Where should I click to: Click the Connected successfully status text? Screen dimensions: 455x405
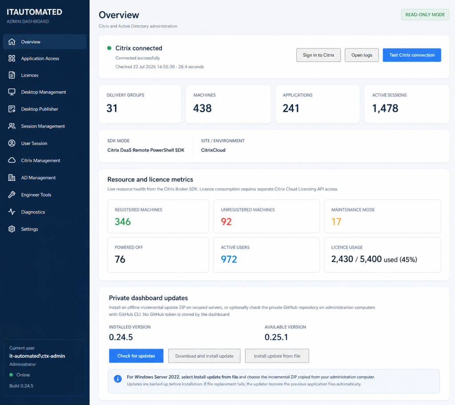pos(138,58)
